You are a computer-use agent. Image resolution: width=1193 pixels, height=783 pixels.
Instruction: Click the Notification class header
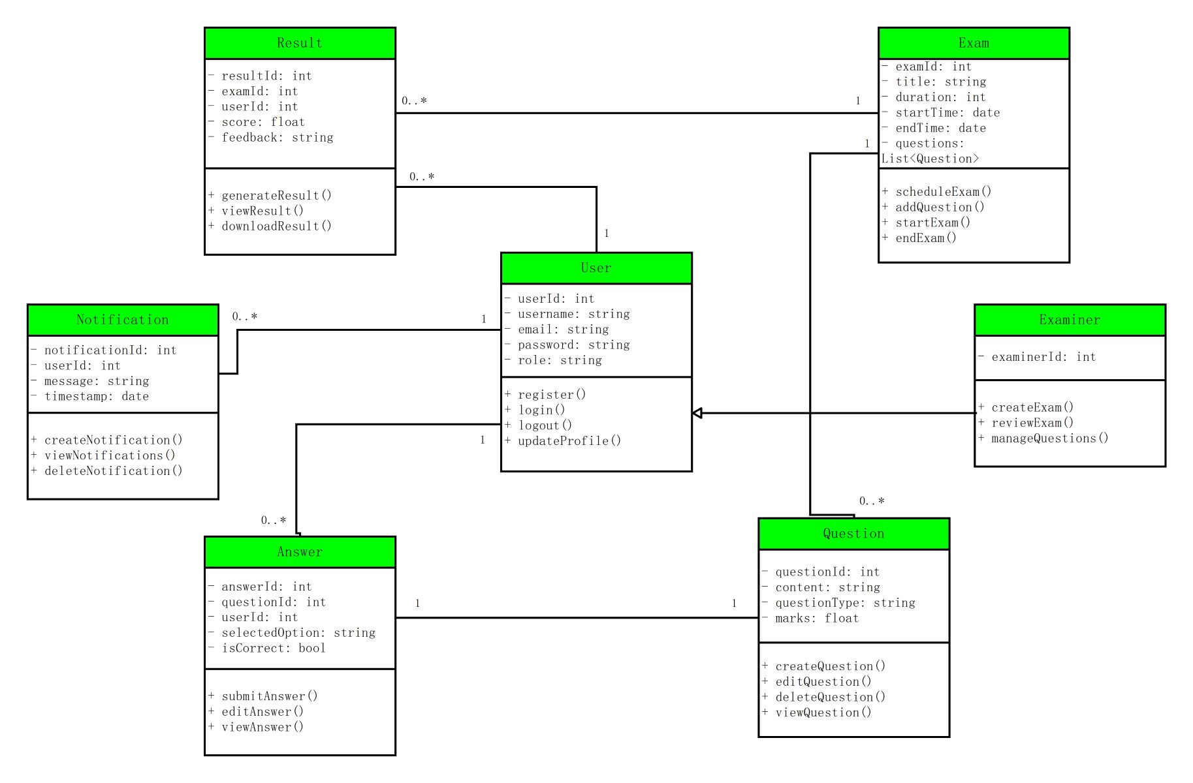click(122, 319)
